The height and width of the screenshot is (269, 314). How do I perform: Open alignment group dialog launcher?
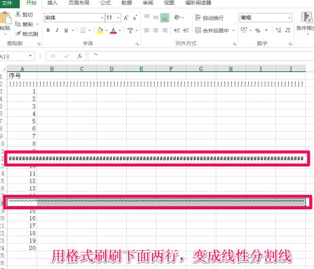tap(235, 44)
